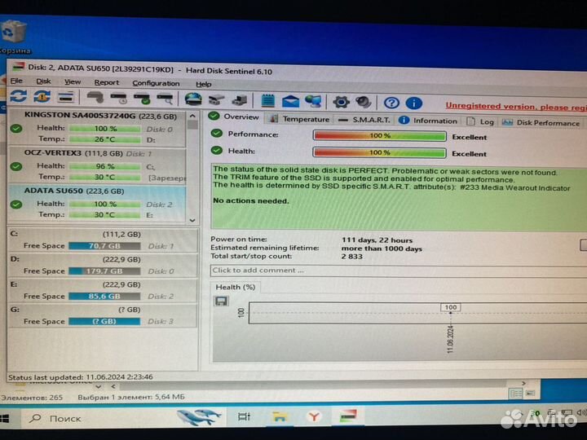Click the start/stop count value 2 833

[352, 257]
